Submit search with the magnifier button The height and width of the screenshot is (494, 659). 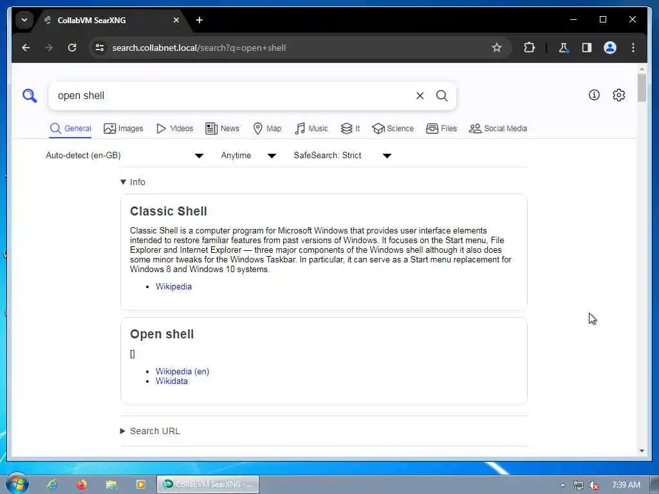coord(441,96)
